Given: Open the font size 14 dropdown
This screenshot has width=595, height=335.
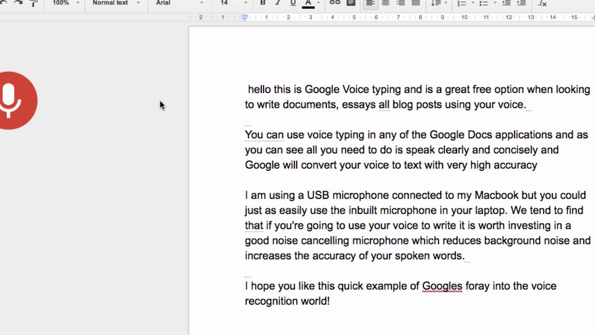Looking at the screenshot, I should click(x=234, y=3).
